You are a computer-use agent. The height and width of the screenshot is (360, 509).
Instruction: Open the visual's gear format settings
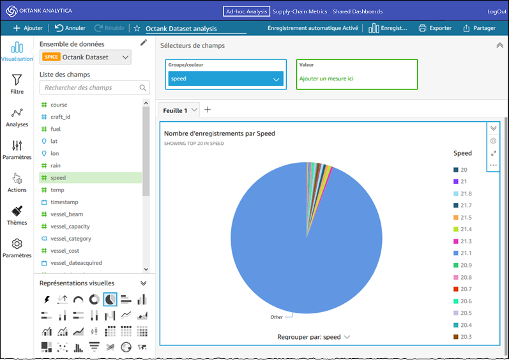coord(493,141)
